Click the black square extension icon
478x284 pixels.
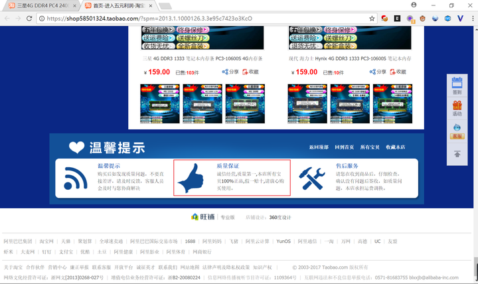click(x=397, y=19)
